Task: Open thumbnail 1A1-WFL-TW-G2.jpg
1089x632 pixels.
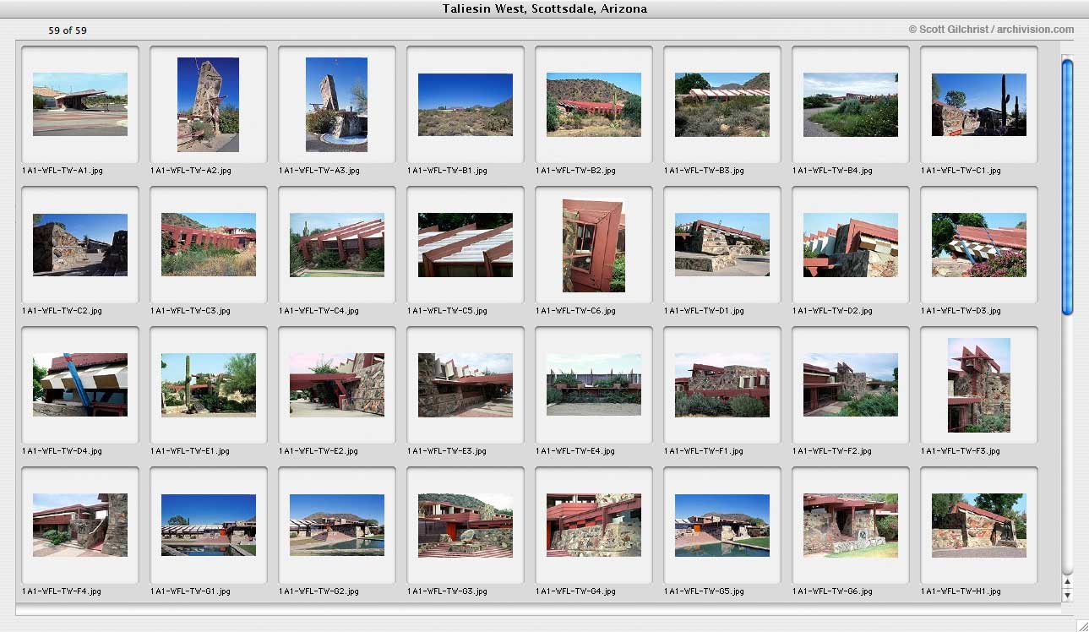Action: pyautogui.click(x=337, y=525)
